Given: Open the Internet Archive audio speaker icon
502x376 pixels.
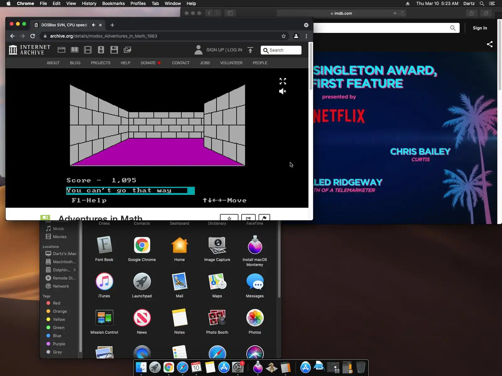Looking at the screenshot, I should point(101,50).
